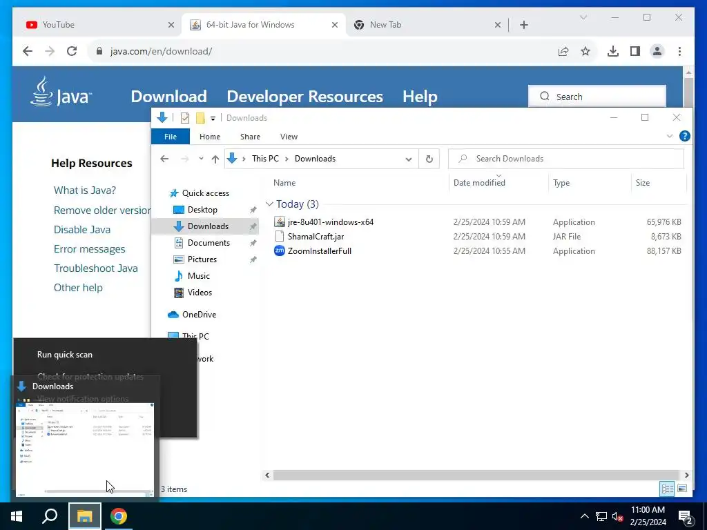Open Disable Java help link
This screenshot has width=707, height=530.
pyautogui.click(x=82, y=229)
